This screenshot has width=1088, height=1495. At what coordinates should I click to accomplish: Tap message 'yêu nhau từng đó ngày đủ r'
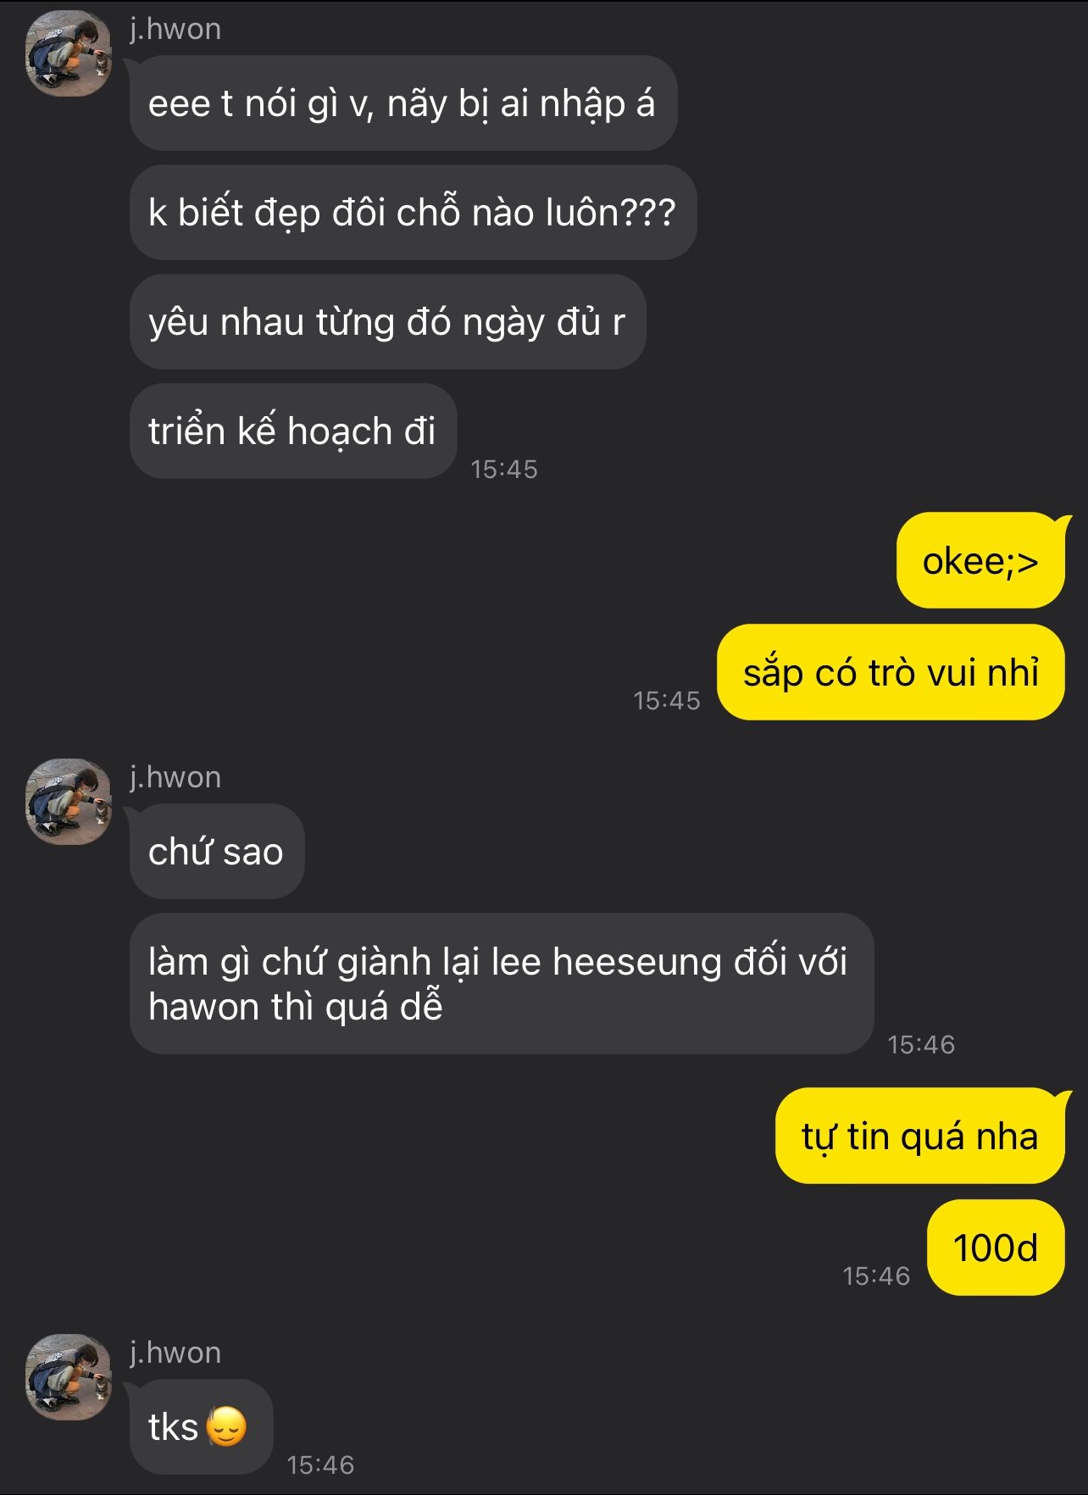coord(388,321)
